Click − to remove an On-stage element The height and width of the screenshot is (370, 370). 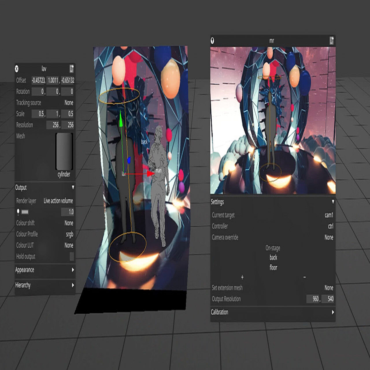point(305,277)
